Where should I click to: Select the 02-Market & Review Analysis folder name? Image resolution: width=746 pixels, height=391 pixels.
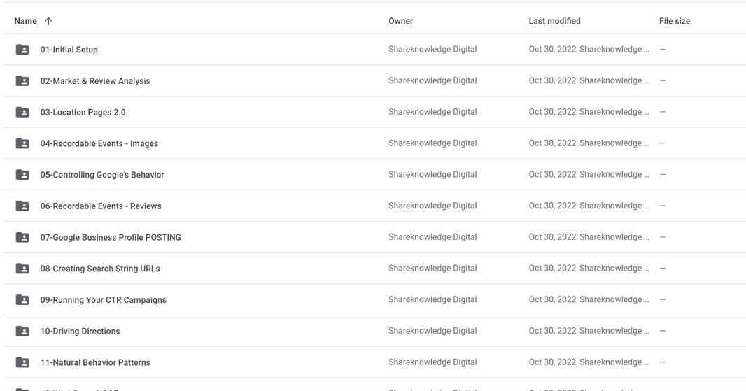click(x=95, y=81)
